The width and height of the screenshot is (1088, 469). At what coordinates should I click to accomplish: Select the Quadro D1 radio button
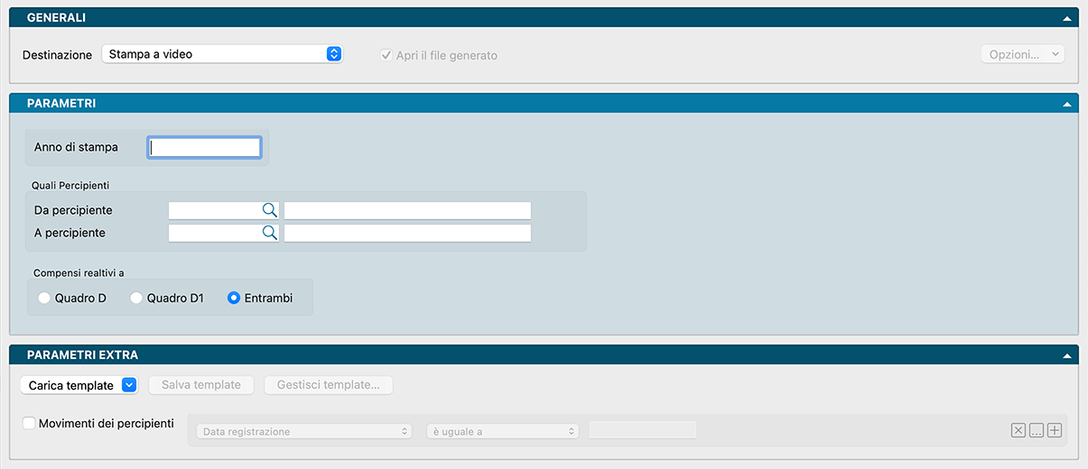pos(137,298)
